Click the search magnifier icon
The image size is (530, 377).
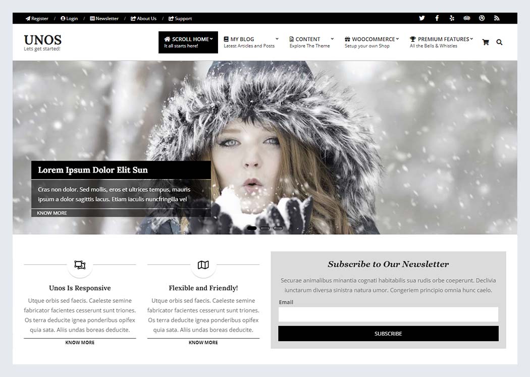[x=499, y=42]
